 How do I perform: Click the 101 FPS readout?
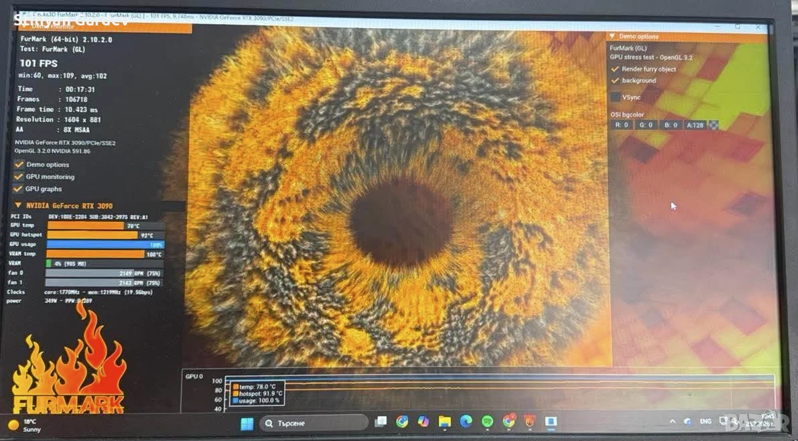click(39, 64)
